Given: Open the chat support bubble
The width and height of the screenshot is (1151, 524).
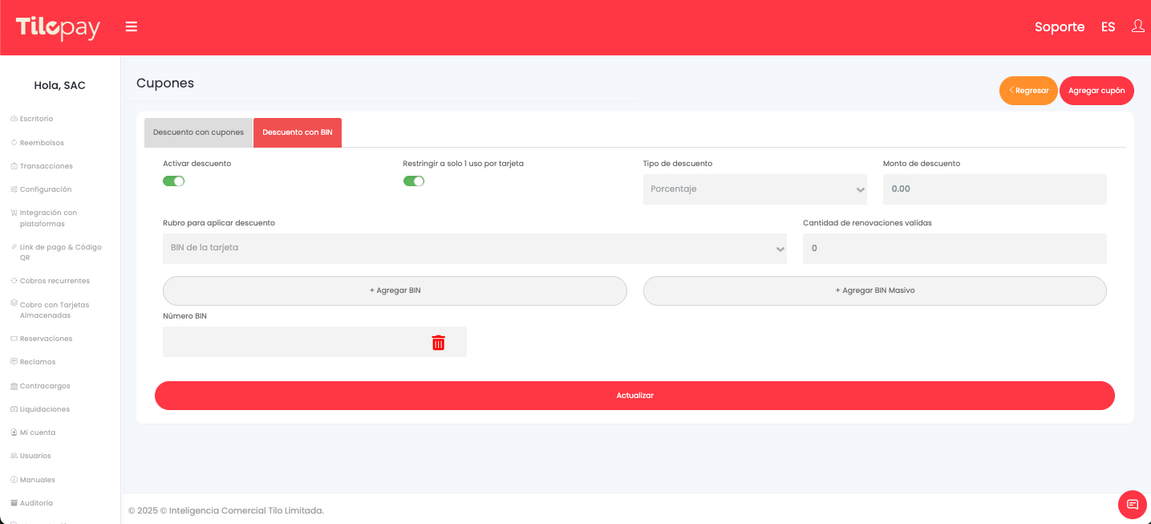Looking at the screenshot, I should [x=1132, y=505].
